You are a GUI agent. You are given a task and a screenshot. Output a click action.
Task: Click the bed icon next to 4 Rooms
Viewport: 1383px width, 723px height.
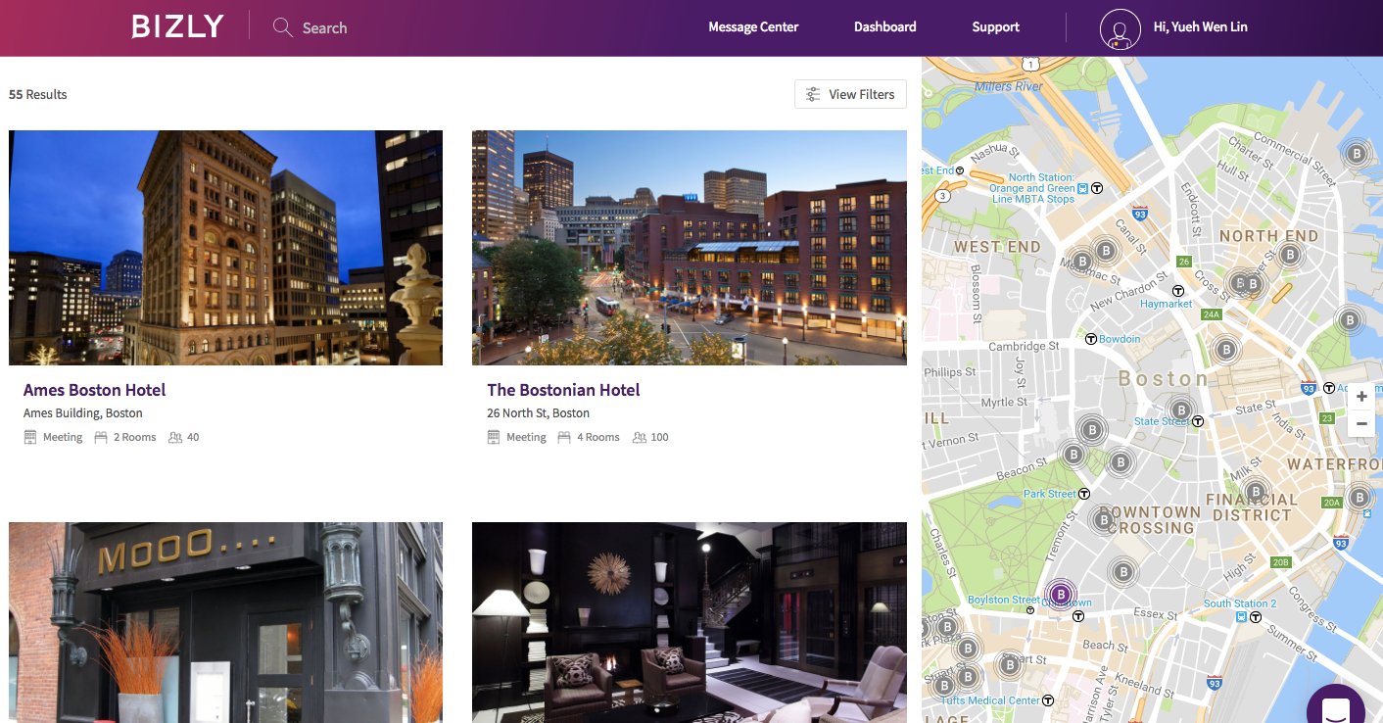pos(566,436)
